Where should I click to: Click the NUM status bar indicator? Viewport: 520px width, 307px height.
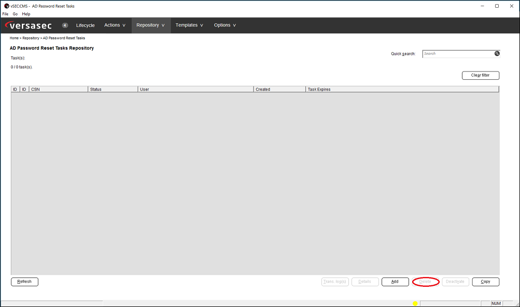click(x=496, y=303)
